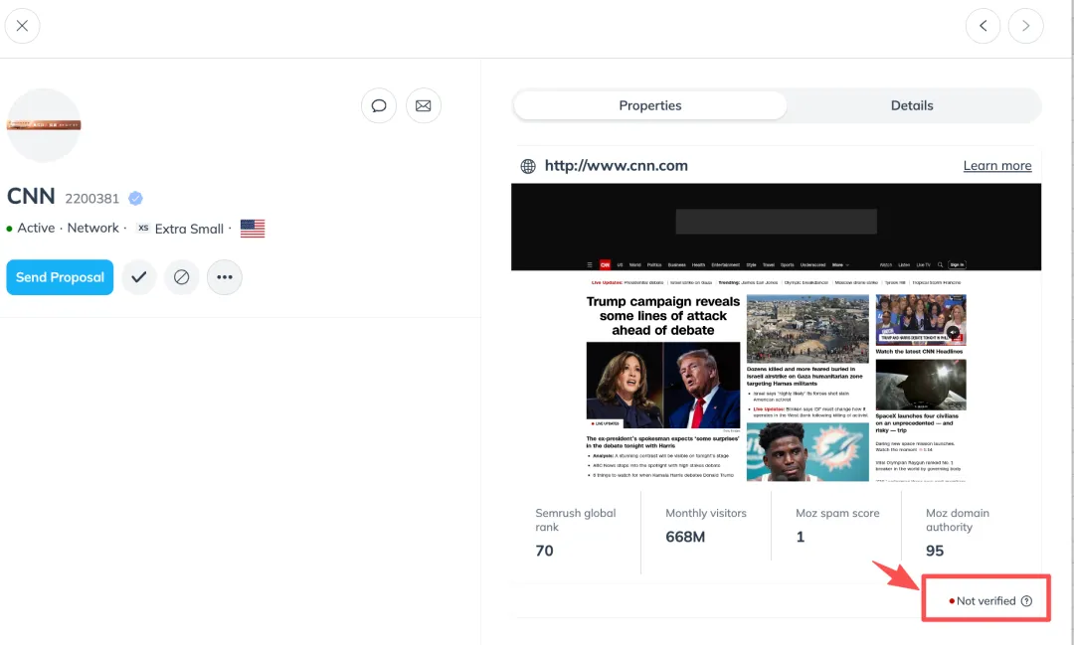The height and width of the screenshot is (645, 1074).
Task: Click the partner ID 2200381
Action: coord(91,199)
